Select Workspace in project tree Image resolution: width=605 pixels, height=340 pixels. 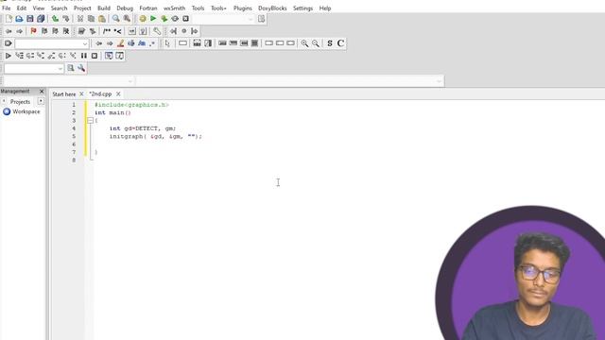click(26, 111)
